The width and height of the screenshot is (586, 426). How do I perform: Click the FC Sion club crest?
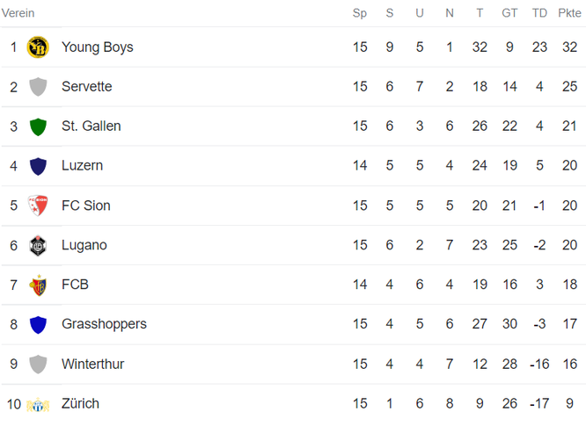pos(38,206)
